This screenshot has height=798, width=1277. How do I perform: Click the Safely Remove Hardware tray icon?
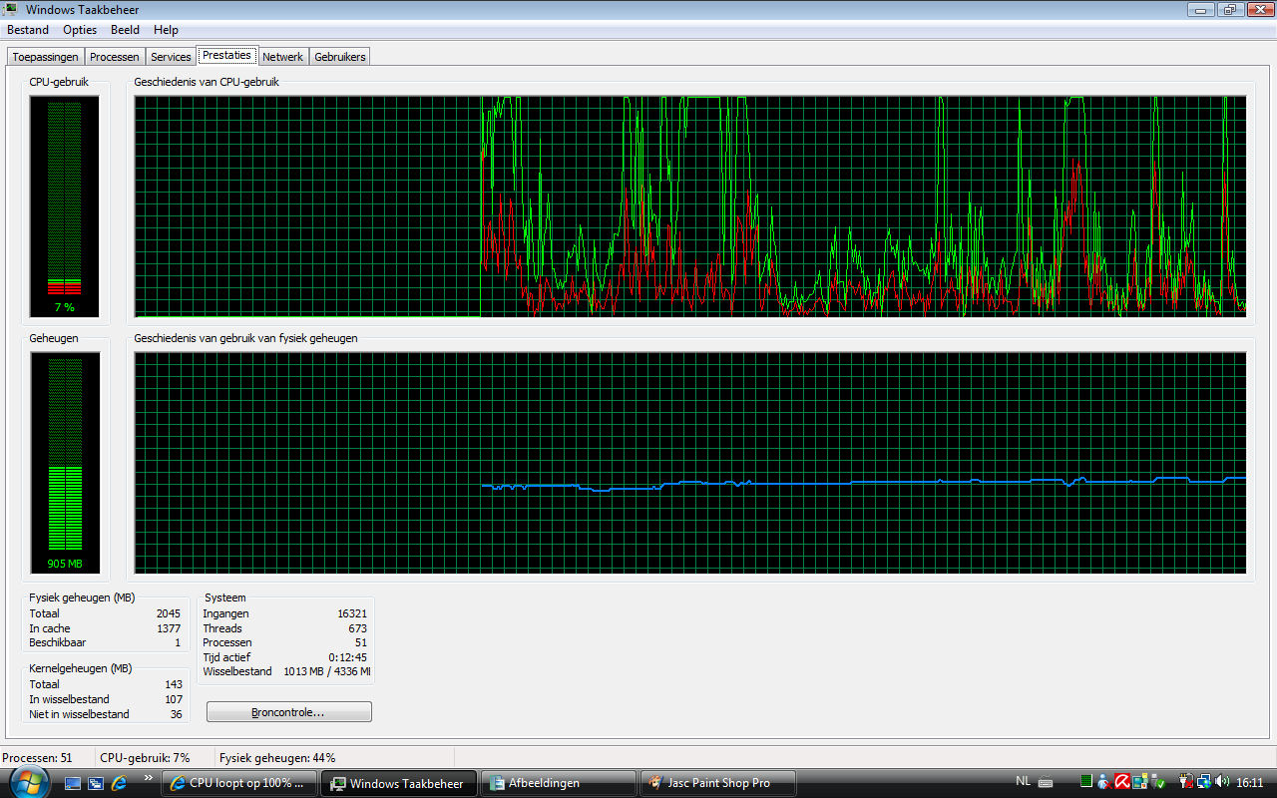coord(1157,782)
